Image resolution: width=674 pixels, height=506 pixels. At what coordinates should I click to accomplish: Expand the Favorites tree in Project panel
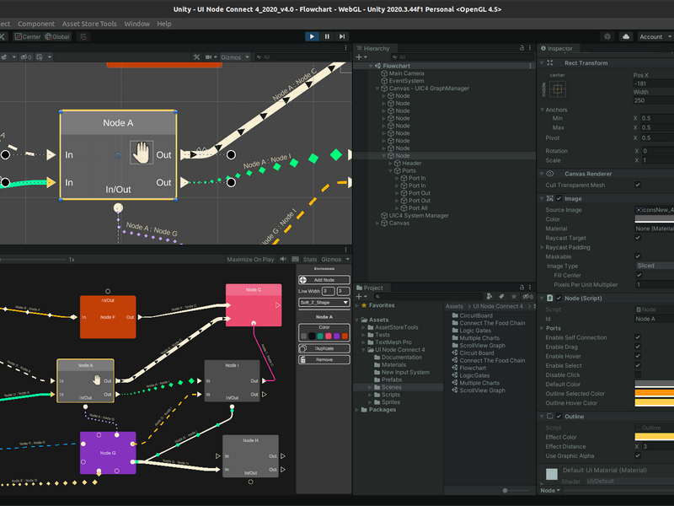pyautogui.click(x=357, y=305)
